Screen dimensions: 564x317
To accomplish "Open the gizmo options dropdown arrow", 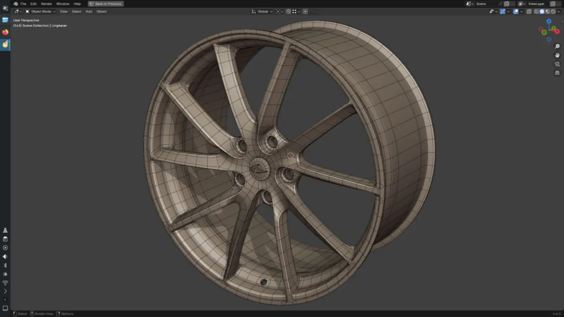I will point(508,11).
